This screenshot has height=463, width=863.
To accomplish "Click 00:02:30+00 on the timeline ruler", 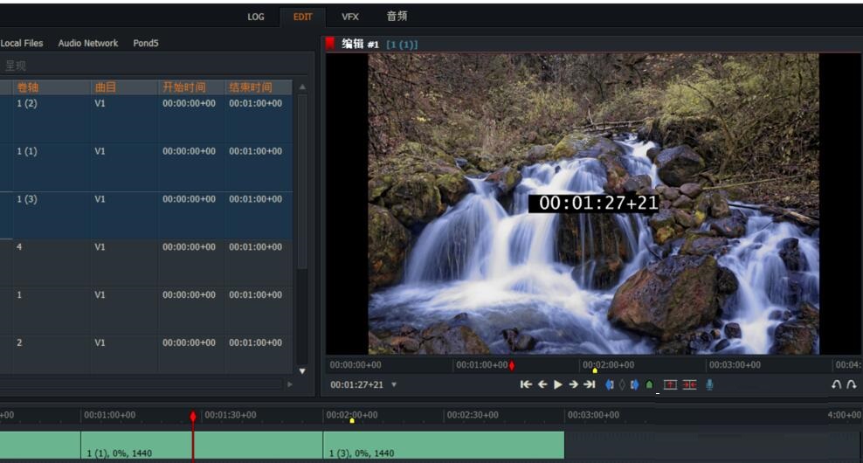I will (473, 415).
